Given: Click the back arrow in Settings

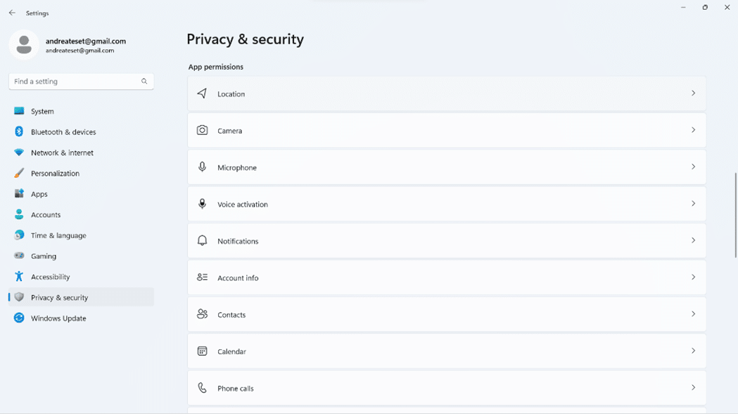Looking at the screenshot, I should (12, 13).
